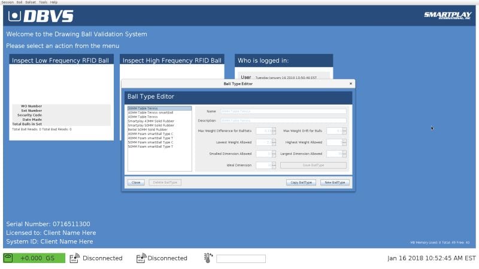Image resolution: width=479 pixels, height=269 pixels.
Task: Select Beitel 50MM Solid Rubber ball type
Action: click(x=159, y=130)
